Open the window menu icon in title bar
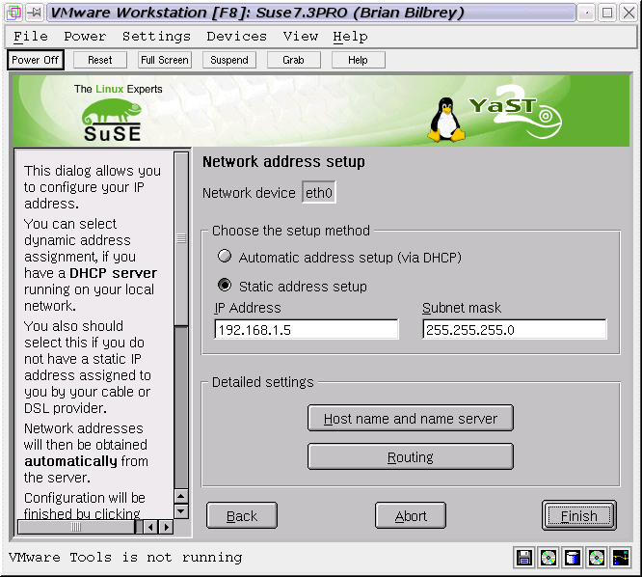The image size is (642, 577). click(x=13, y=13)
